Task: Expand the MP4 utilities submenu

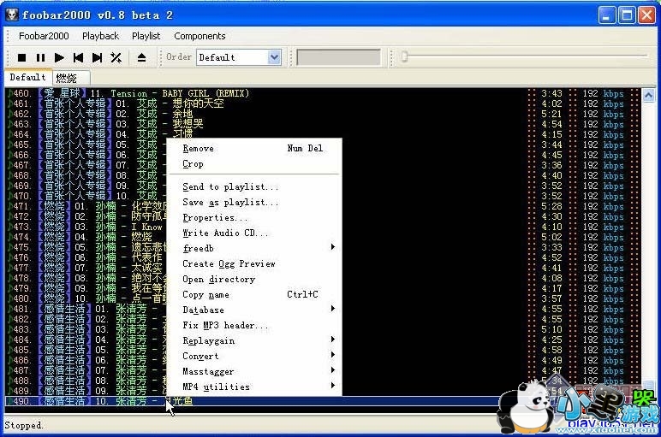Action: coord(254,387)
